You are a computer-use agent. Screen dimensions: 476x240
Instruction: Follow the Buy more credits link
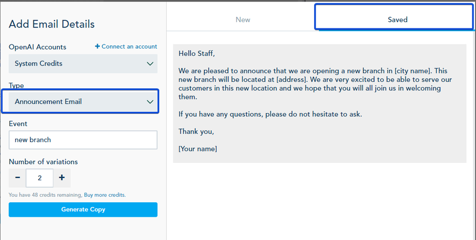pyautogui.click(x=105, y=195)
